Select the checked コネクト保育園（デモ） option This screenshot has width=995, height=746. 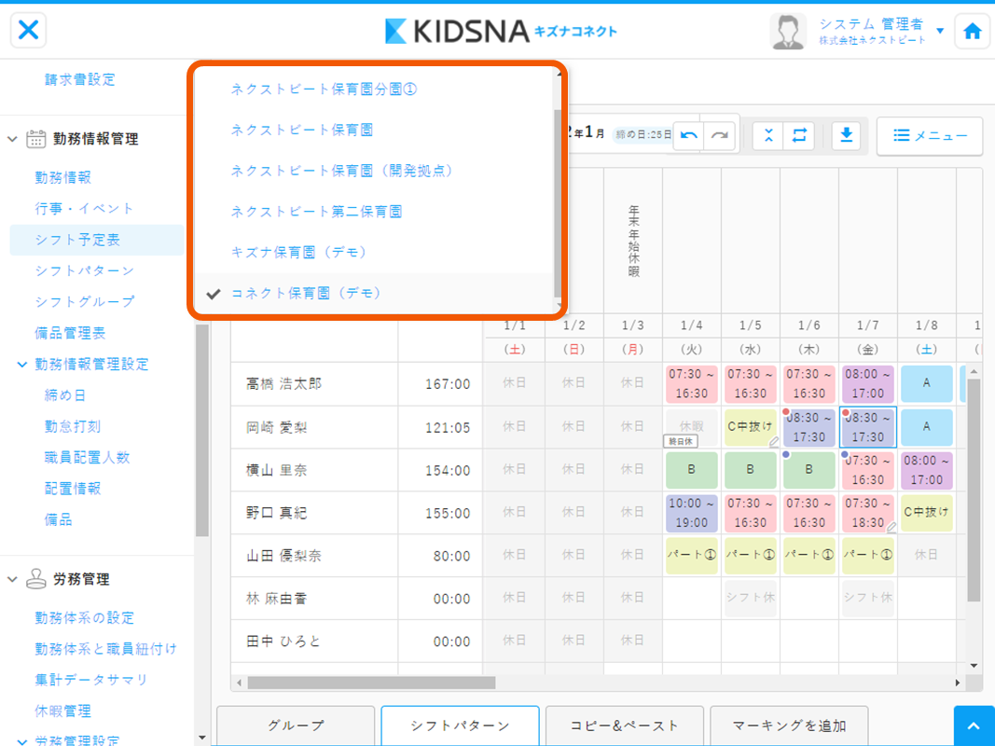coord(307,293)
